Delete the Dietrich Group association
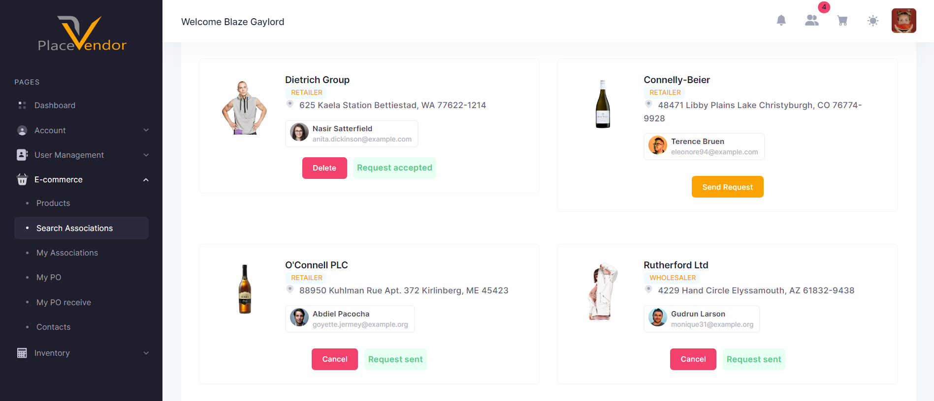The width and height of the screenshot is (934, 401). coord(324,168)
